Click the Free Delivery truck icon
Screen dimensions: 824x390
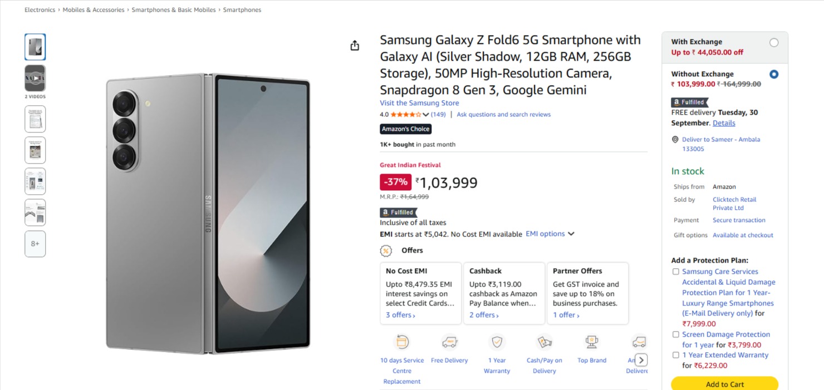(x=449, y=342)
